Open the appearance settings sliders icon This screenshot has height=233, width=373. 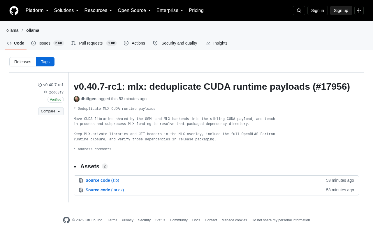tap(359, 10)
